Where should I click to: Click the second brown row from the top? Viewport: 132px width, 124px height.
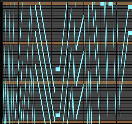[67, 43]
